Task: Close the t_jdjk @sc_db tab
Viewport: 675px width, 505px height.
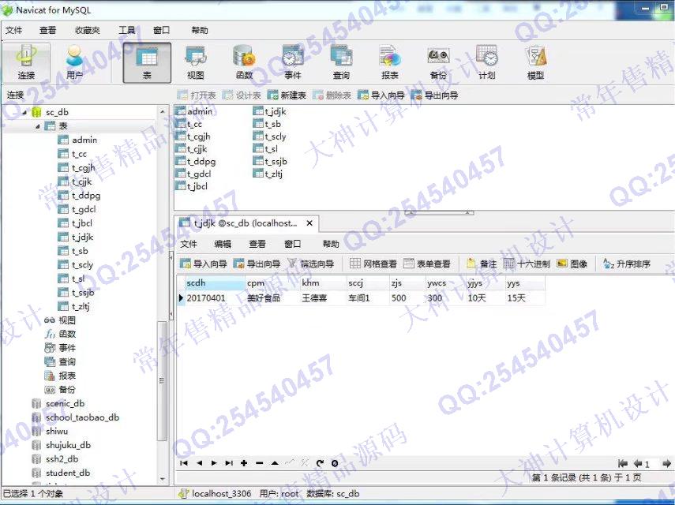Action: [309, 223]
